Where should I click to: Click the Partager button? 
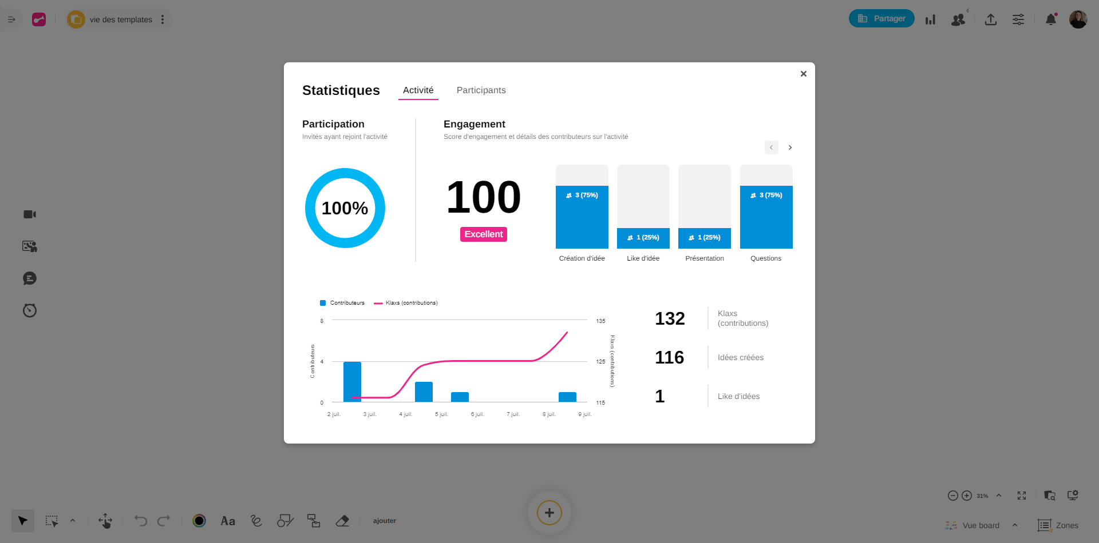point(881,18)
